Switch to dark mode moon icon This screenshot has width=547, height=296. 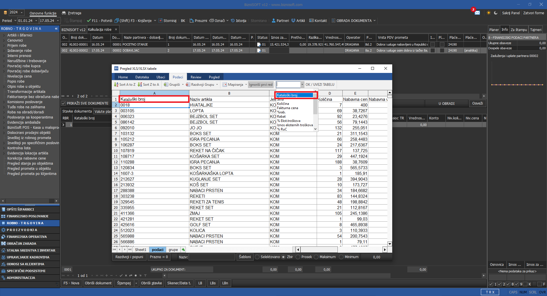tap(496, 13)
